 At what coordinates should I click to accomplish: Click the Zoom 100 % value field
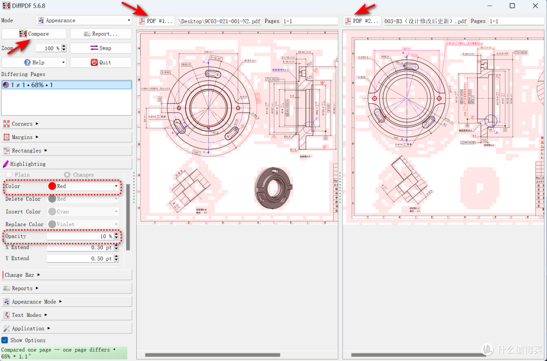(48, 48)
